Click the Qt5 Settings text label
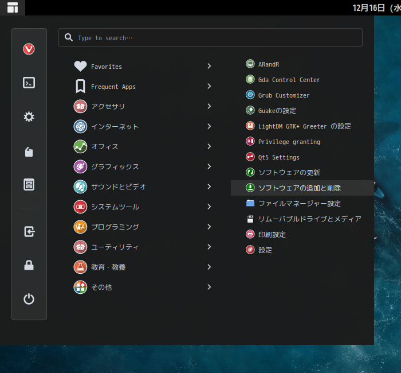This screenshot has width=401, height=373. (279, 157)
